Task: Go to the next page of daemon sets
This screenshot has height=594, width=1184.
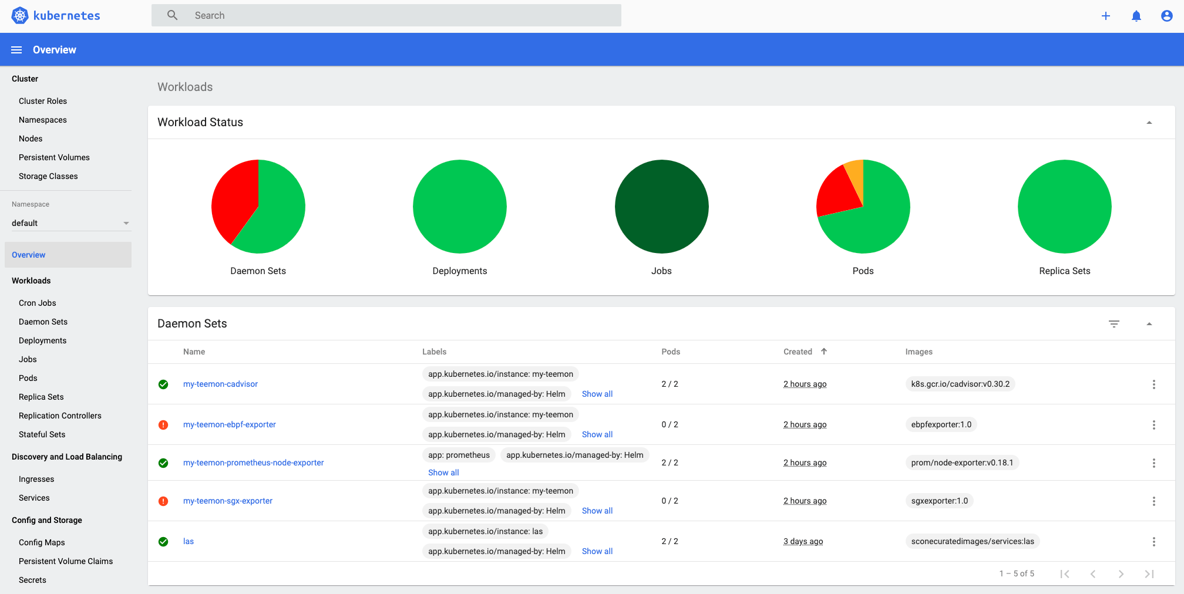Action: 1121,573
